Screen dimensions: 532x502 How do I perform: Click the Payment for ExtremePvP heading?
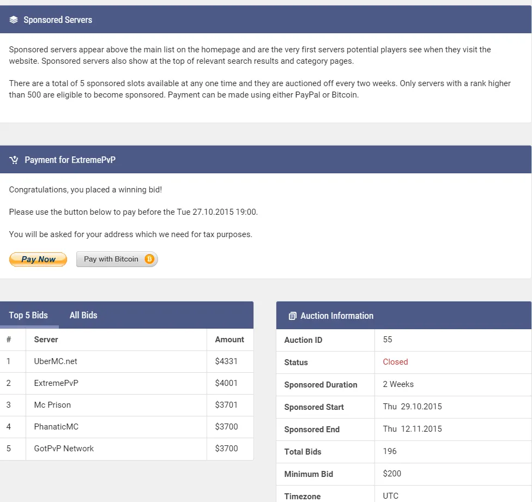coord(70,160)
